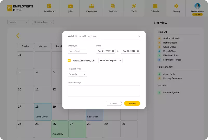The width and height of the screenshot is (208, 140).
Task: Click the Add Message text area
Action: click(104, 91)
